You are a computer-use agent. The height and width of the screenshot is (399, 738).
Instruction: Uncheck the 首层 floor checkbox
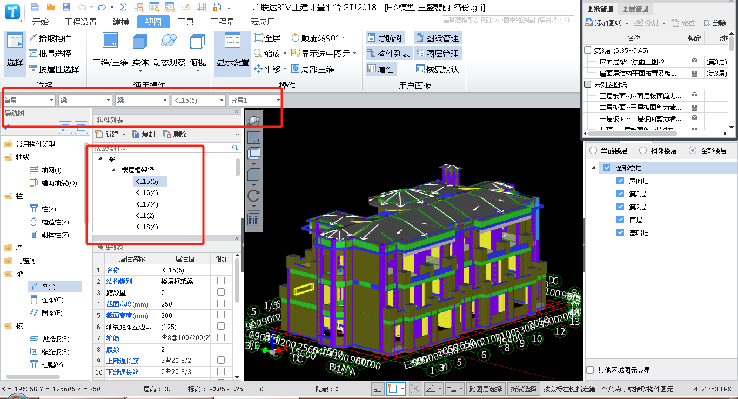pyautogui.click(x=620, y=220)
